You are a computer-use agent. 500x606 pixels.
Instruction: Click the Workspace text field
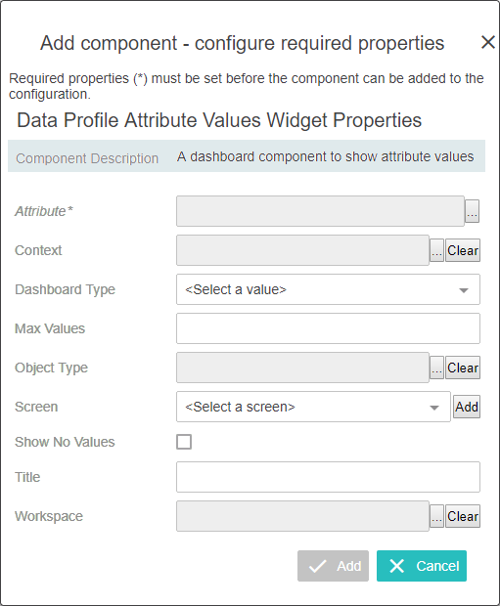point(302,516)
